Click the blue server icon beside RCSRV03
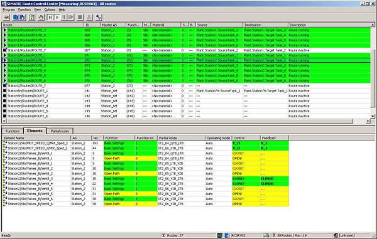 pyautogui.click(x=227, y=235)
